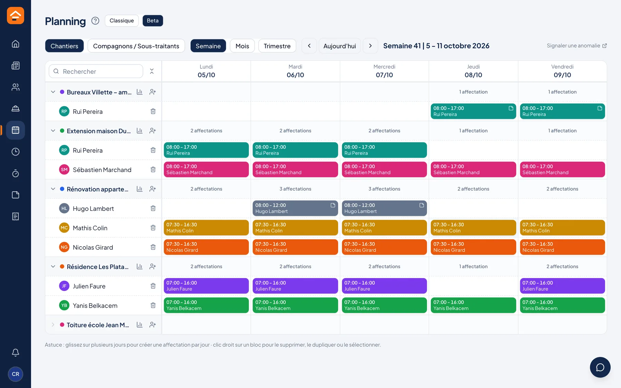Switch to Semaine view

[x=208, y=46]
